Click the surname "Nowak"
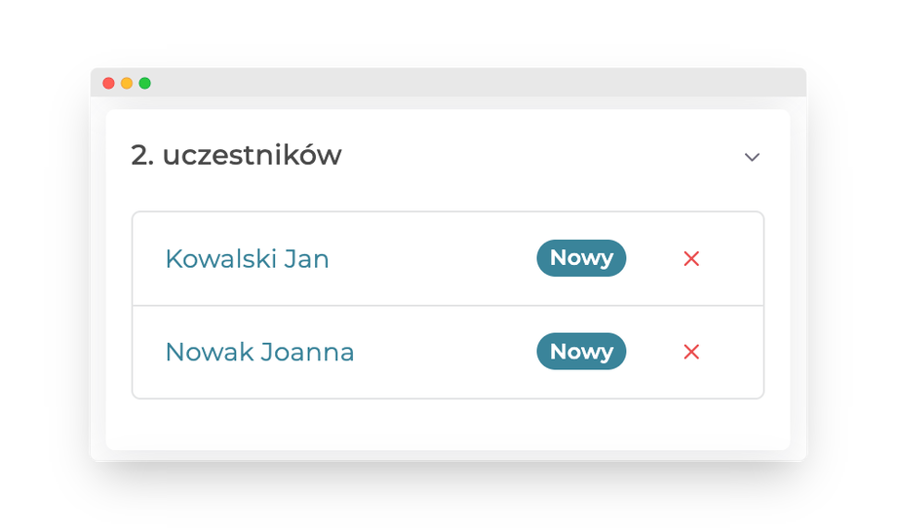This screenshot has width=897, height=528. [x=208, y=353]
